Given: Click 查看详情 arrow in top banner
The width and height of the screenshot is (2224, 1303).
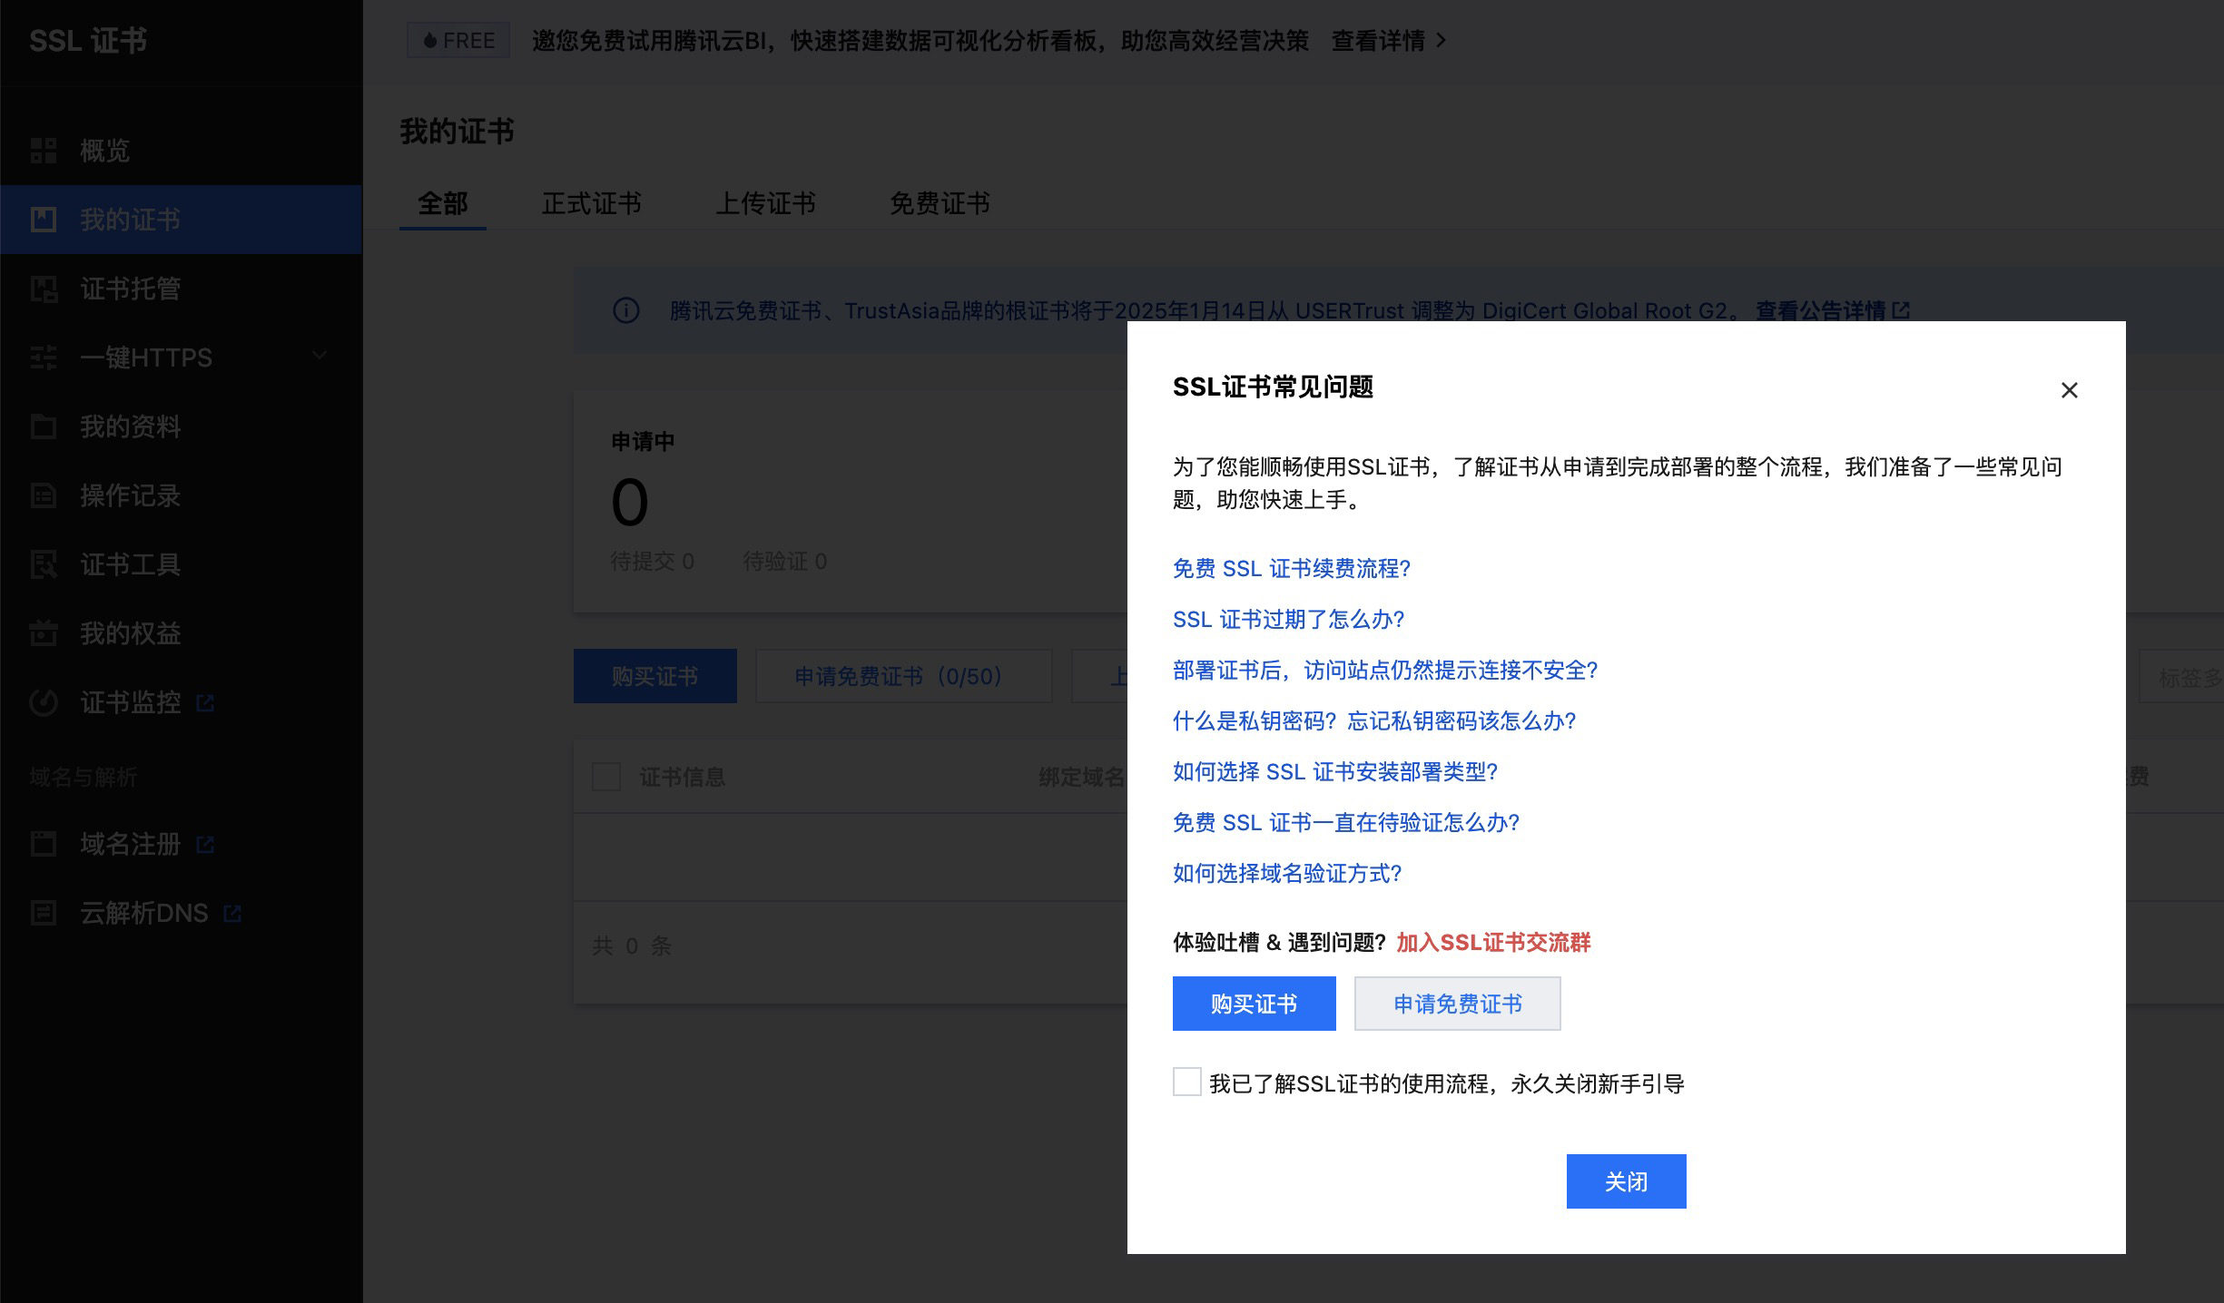Looking at the screenshot, I should (x=1441, y=41).
